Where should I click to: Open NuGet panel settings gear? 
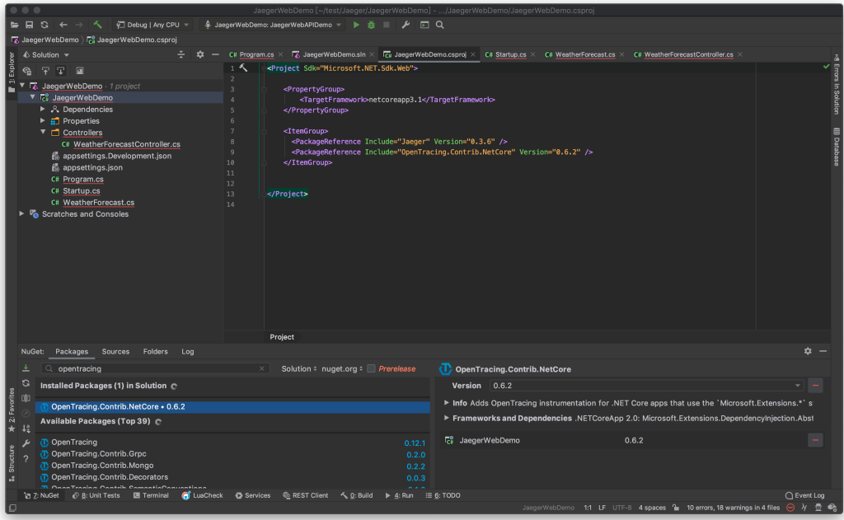pyautogui.click(x=808, y=351)
